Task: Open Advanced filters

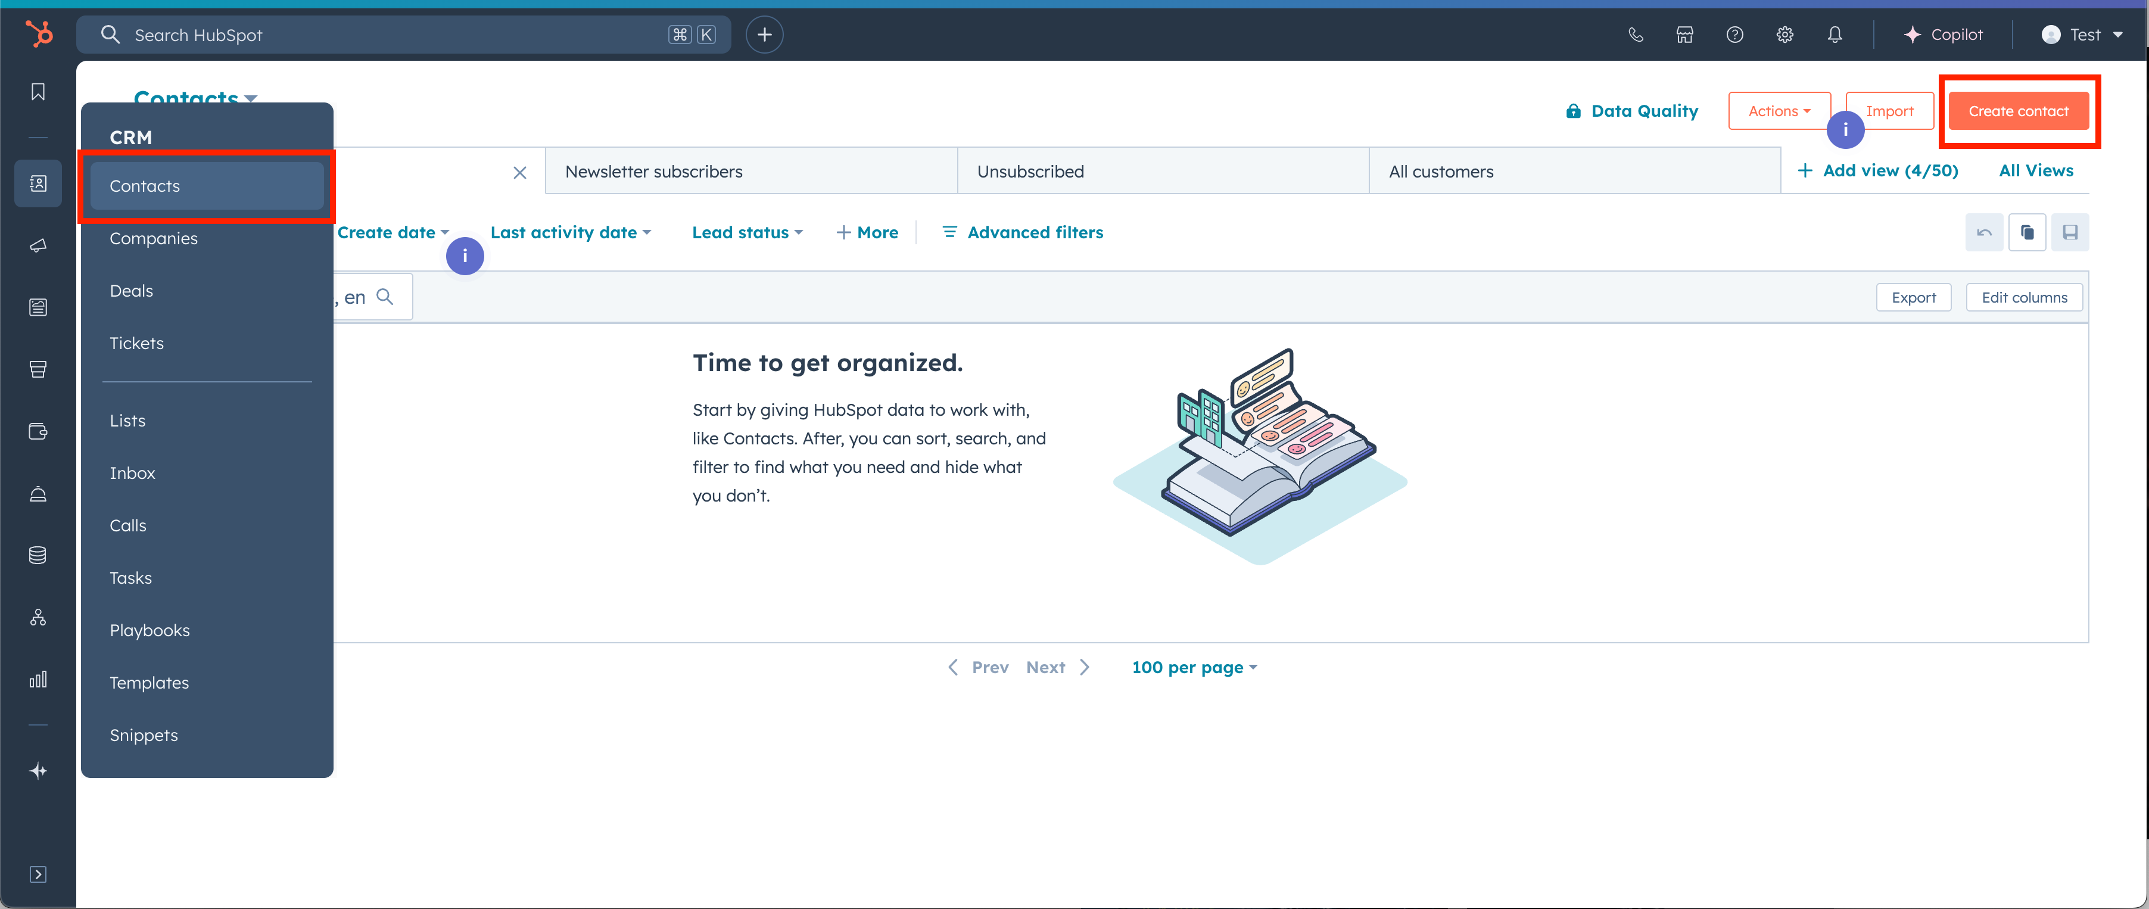Action: click(x=1022, y=233)
